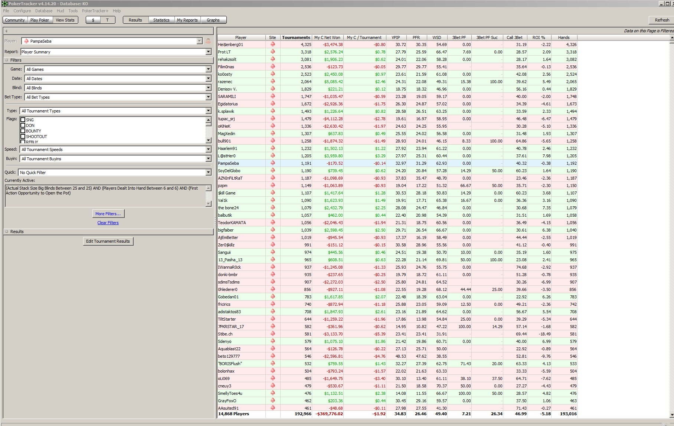Click the More Filters... button
Image resolution: width=674 pixels, height=426 pixels.
[x=108, y=214]
